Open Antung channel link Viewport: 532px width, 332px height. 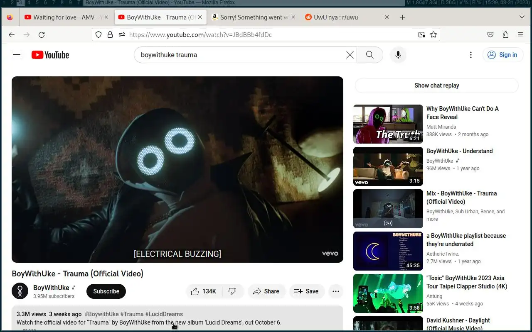(434, 296)
